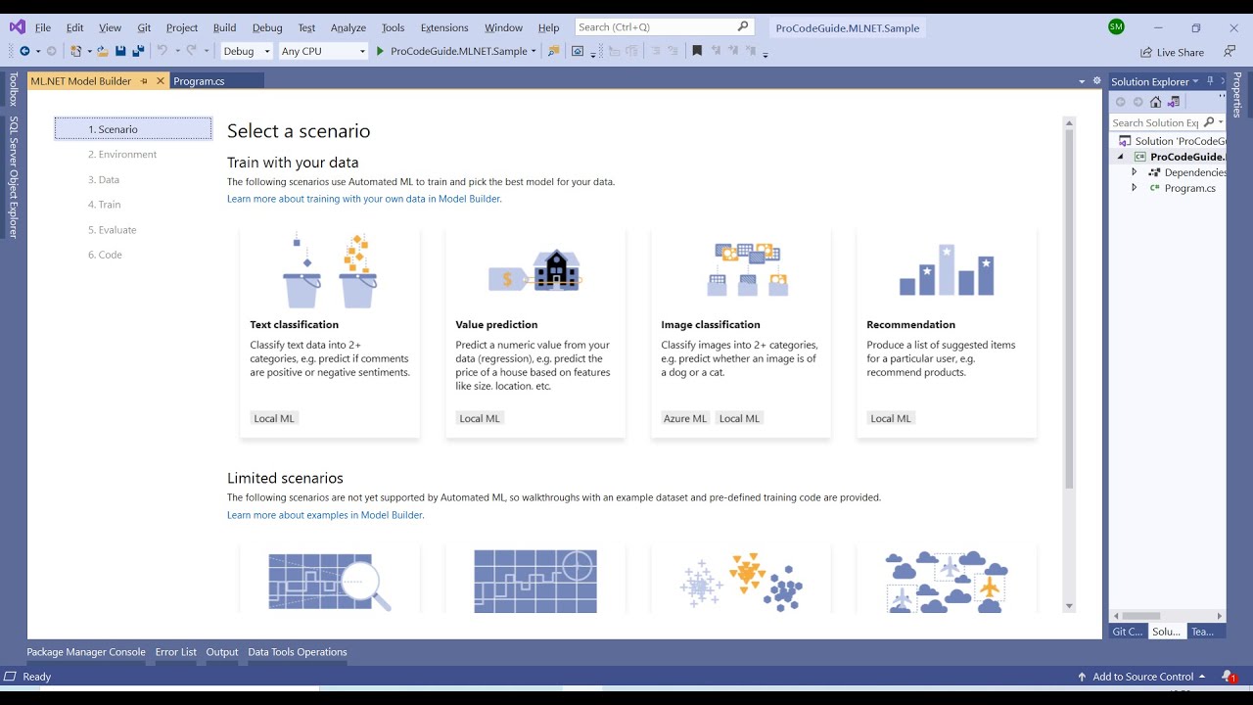
Task: Open the Properties side panel
Action: click(x=1237, y=95)
